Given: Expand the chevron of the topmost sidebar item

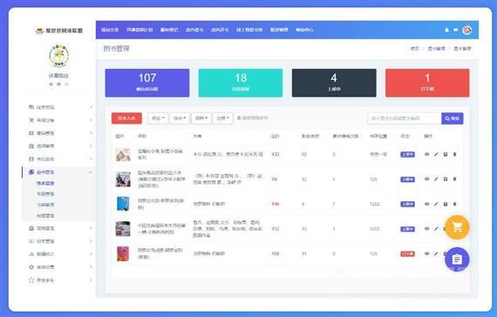Looking at the screenshot, I should click(x=91, y=107).
